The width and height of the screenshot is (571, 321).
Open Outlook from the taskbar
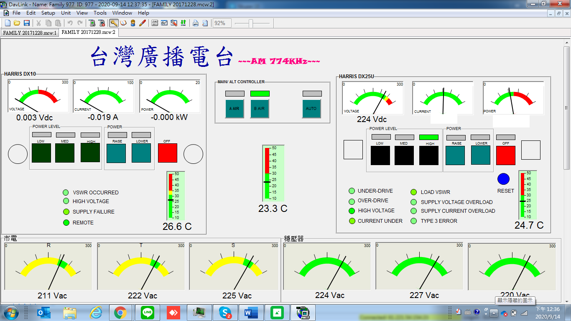[x=43, y=312]
